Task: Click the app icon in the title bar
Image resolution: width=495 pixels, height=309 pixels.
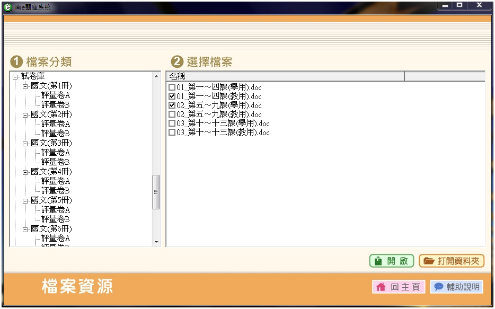Action: point(7,7)
